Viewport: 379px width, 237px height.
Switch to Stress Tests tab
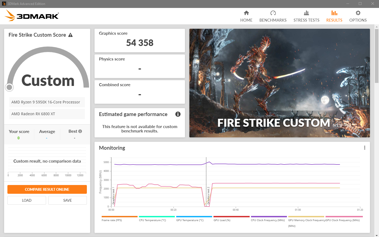(306, 16)
